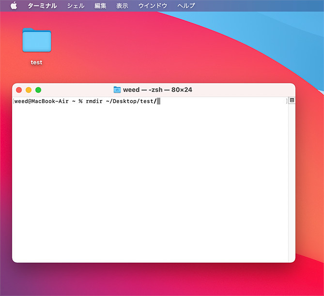Screen dimensions: 324x296
Task: Minimize the Terminal window with yellow button
Action: (x=29, y=90)
